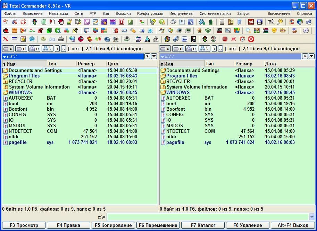Click F7 Каталог button
The width and height of the screenshot is (317, 231).
point(203,225)
